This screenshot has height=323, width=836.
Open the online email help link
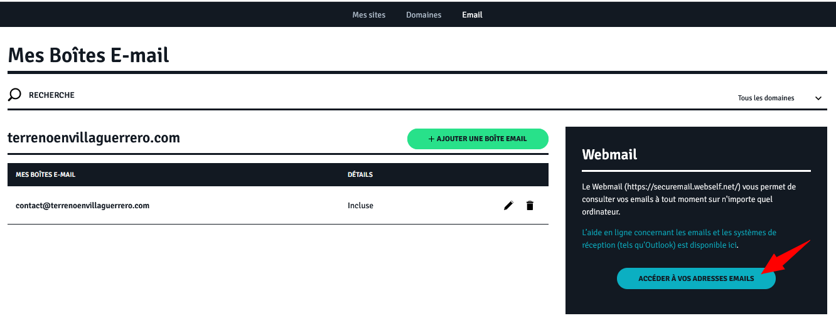click(x=679, y=239)
